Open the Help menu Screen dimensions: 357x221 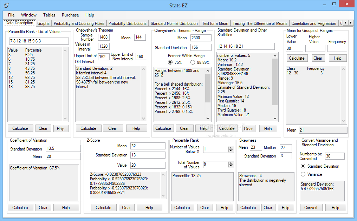click(x=90, y=15)
